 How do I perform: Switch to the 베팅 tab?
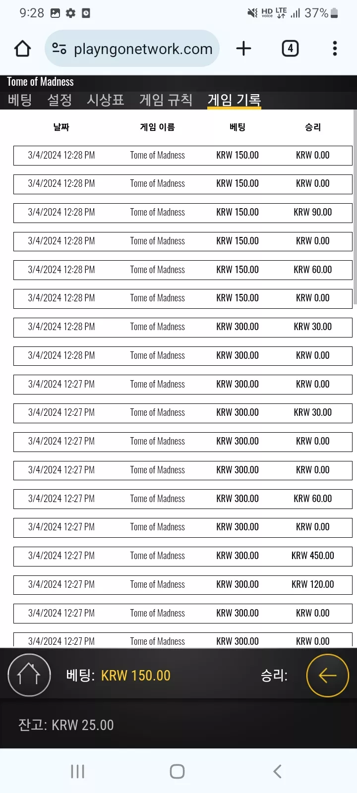(20, 100)
